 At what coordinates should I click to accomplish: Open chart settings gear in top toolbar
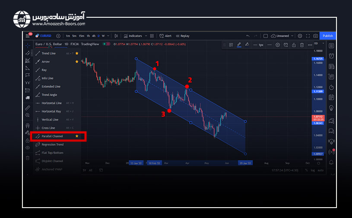point(300,36)
